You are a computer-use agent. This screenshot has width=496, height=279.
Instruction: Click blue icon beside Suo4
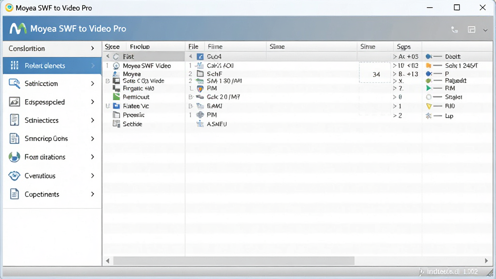(x=200, y=57)
